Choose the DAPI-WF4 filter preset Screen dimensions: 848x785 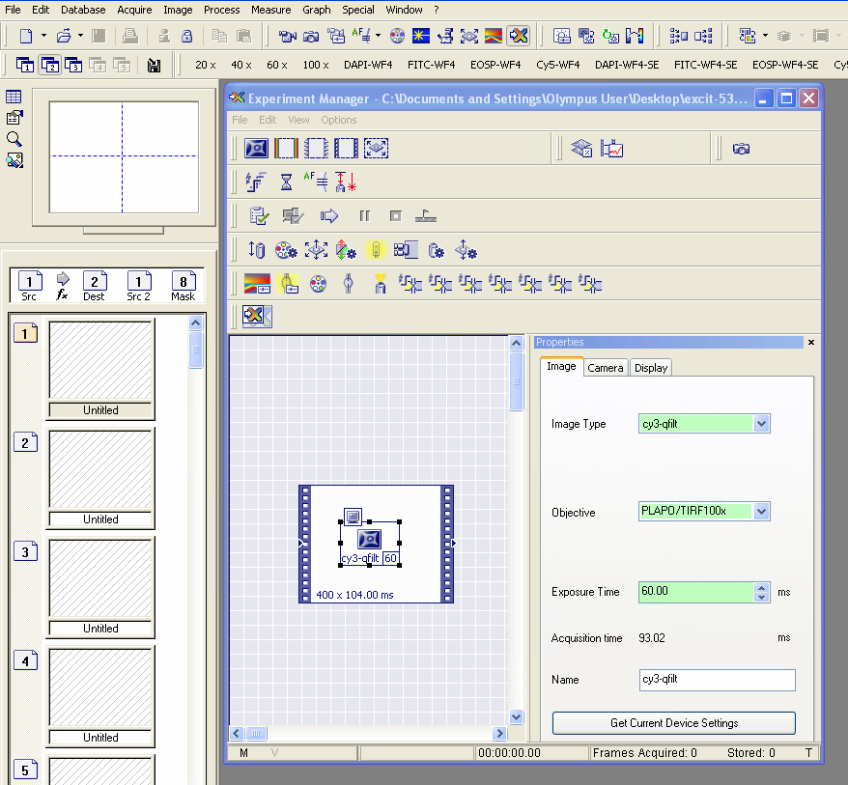tap(368, 66)
